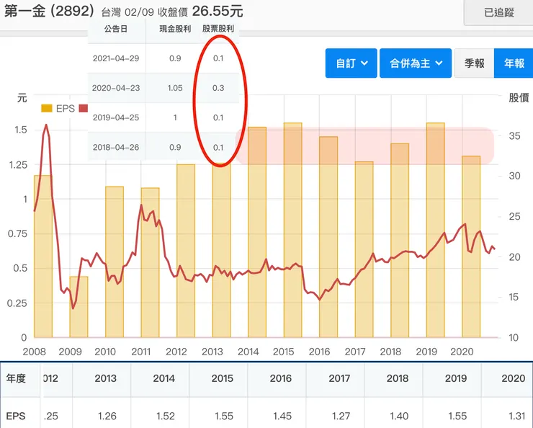Toggle the yellow EPS legend swatch

pos(47,108)
